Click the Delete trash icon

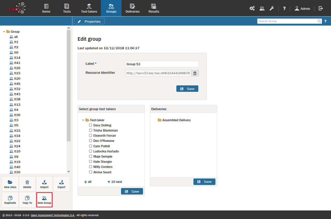27,182
